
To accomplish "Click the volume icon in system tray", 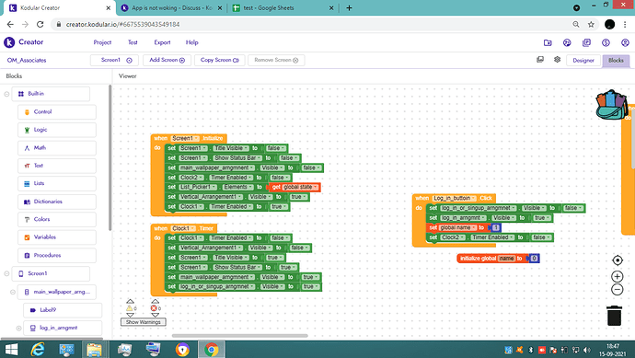I will pyautogui.click(x=586, y=350).
